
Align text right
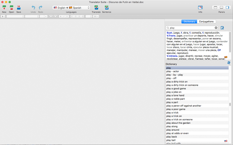(79, 17)
